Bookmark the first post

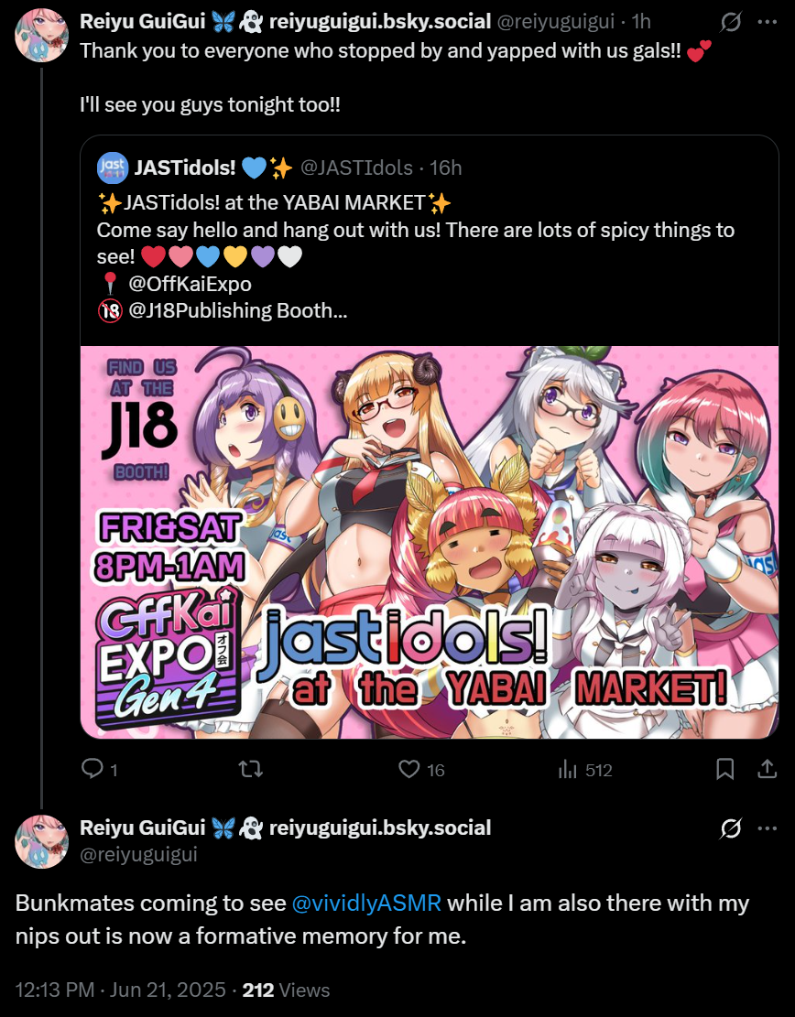point(724,769)
